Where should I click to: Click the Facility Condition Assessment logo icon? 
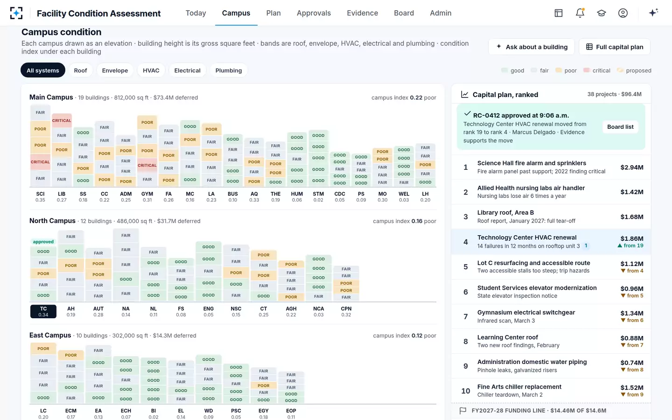point(16,13)
